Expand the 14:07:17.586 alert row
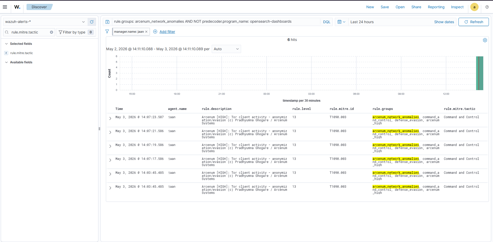 (x=110, y=160)
